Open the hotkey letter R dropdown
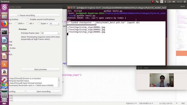Viewport: 187px width, 105px height. tap(55, 24)
